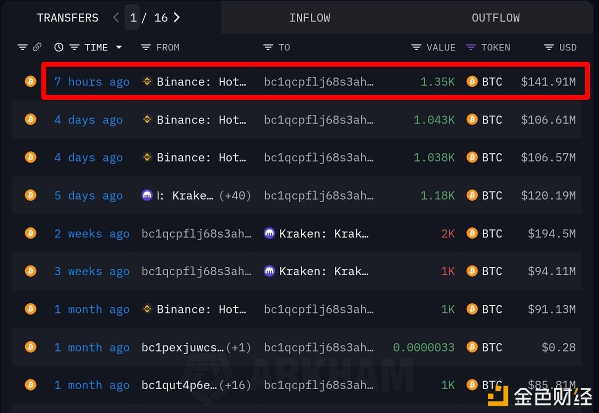This screenshot has width=599, height=413.
Task: Click Binance icon in 7 hours ago row
Action: pyautogui.click(x=147, y=81)
